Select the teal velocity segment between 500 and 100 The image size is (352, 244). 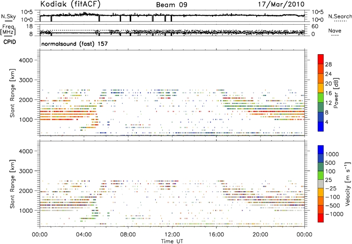321,167
